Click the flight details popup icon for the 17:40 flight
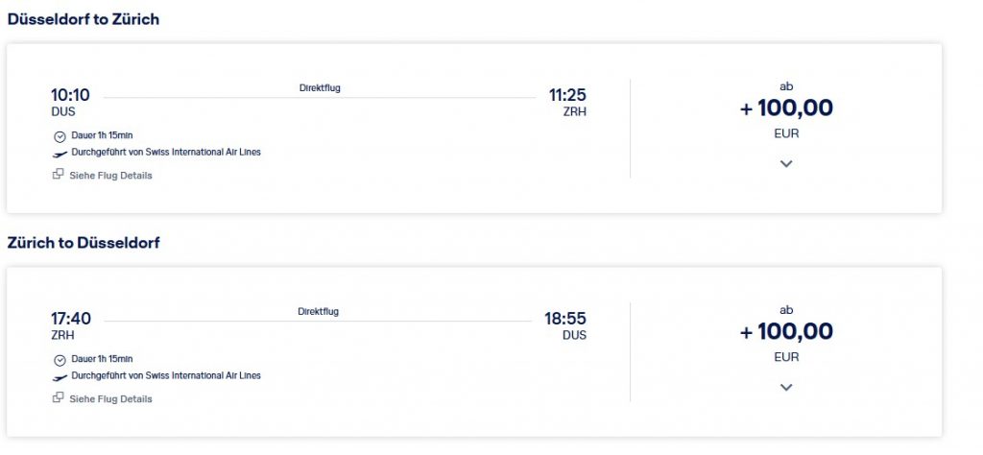Viewport: 983px width, 455px height. [x=59, y=398]
